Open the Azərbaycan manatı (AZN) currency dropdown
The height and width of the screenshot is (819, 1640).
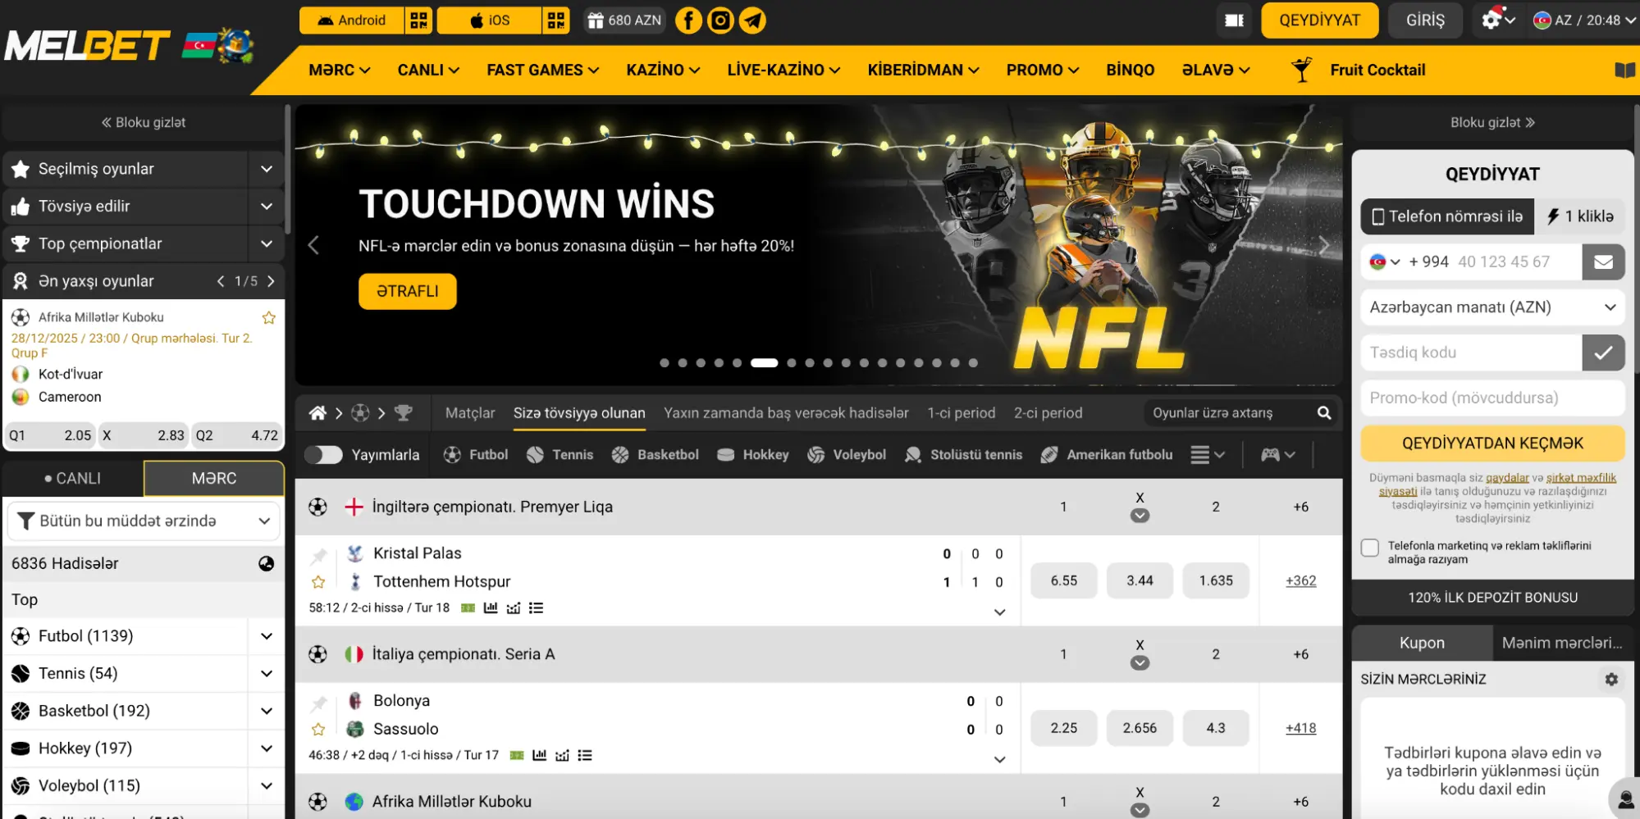(1492, 307)
